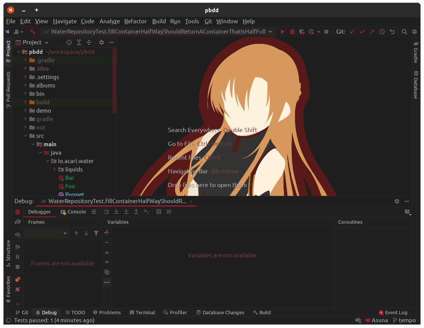Stop the running process in top toolbar
The image size is (424, 328).
326,32
